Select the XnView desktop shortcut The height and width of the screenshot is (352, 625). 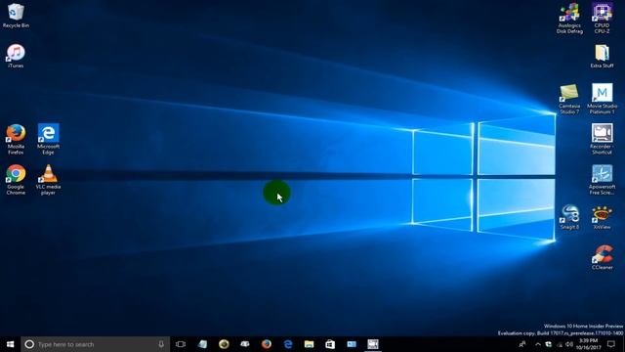[602, 217]
